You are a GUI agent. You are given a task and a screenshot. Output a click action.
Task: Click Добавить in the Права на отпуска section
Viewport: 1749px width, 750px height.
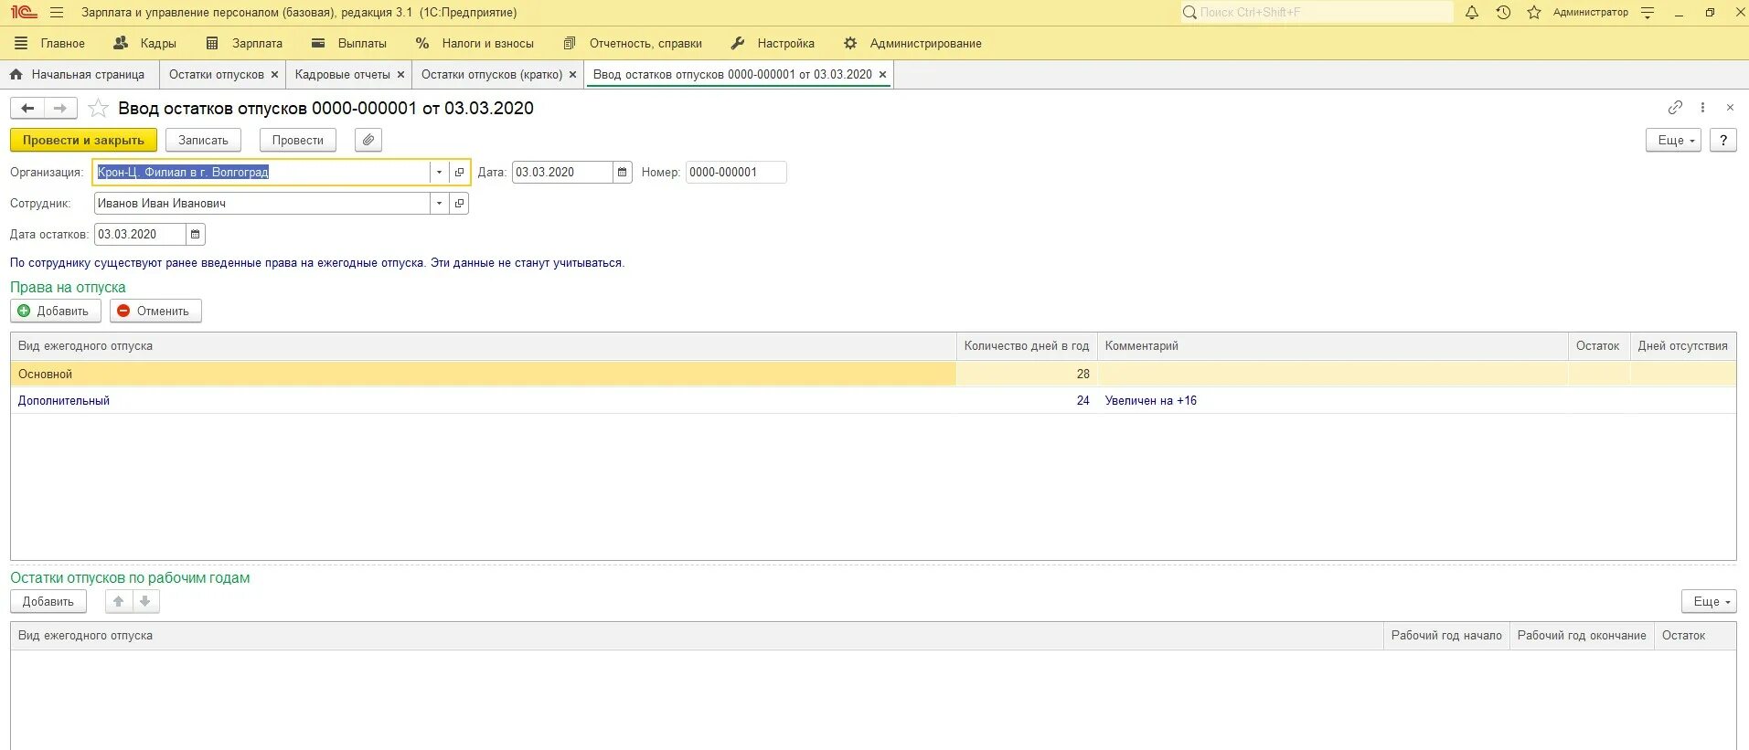56,311
